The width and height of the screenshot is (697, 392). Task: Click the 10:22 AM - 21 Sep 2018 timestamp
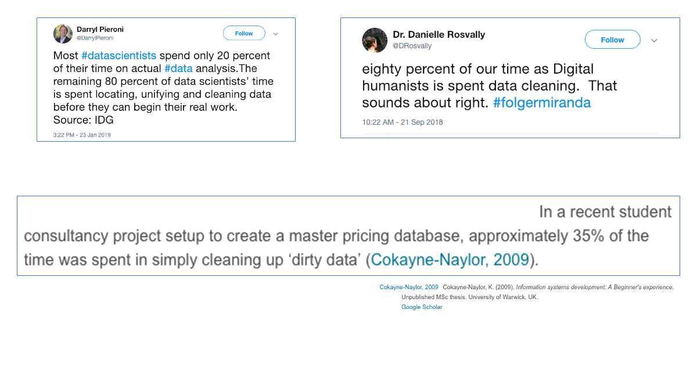[402, 122]
